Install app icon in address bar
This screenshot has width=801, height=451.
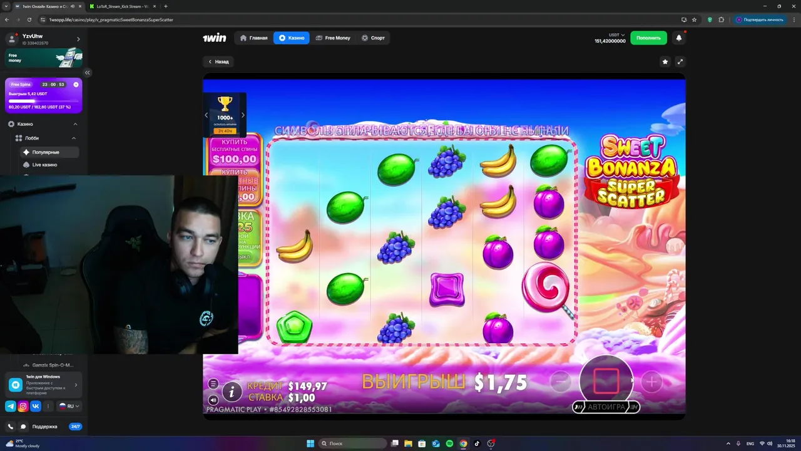point(685,19)
